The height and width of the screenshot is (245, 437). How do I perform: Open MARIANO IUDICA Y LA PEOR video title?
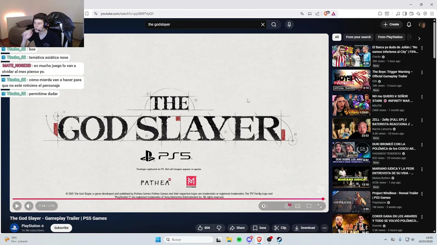click(x=393, y=171)
